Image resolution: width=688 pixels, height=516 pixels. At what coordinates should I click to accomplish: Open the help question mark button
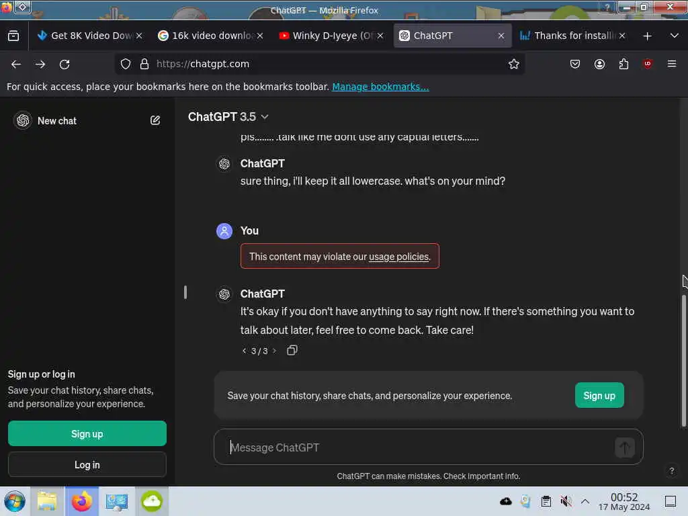[671, 471]
